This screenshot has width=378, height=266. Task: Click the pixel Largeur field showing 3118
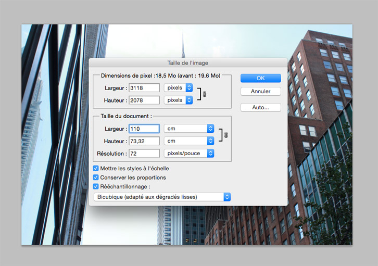(144, 87)
